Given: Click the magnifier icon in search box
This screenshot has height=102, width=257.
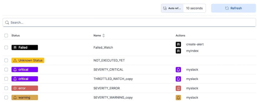Looking at the screenshot, I should [x=7, y=22].
